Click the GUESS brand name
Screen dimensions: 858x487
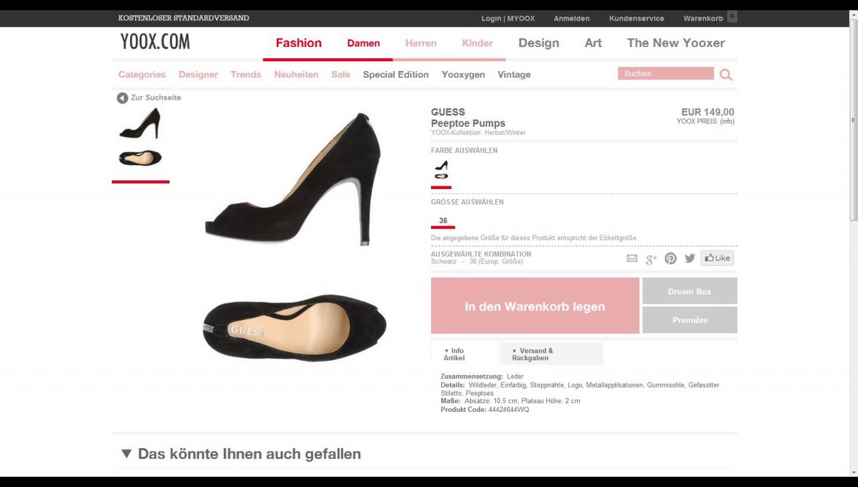coord(448,112)
